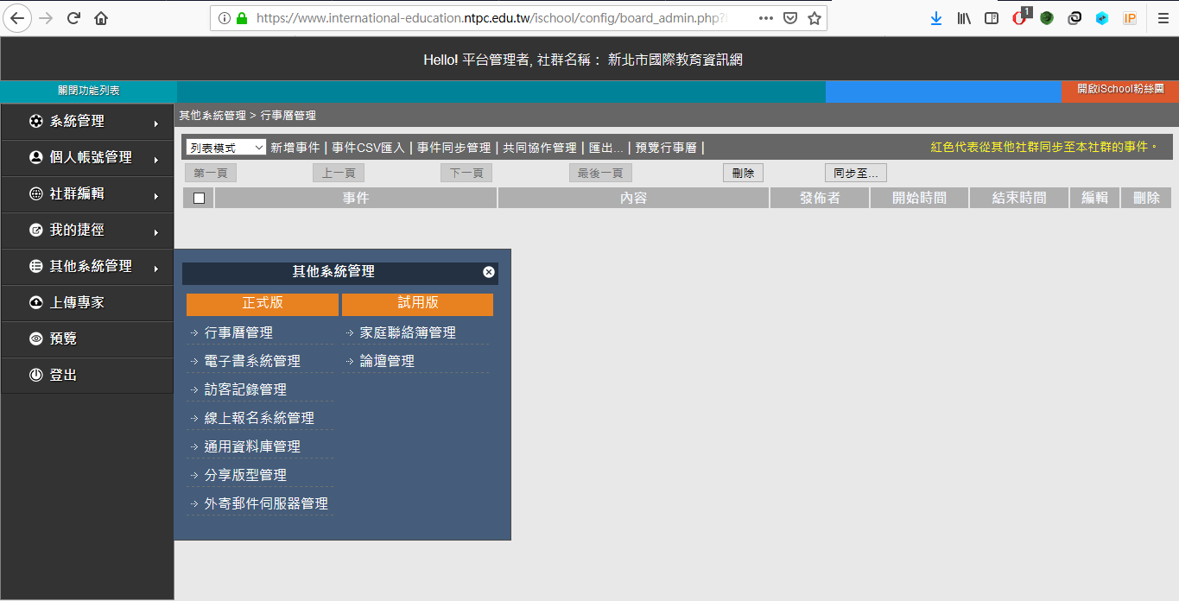Click the edit icon beside 我的捷徑
This screenshot has width=1179, height=601.
(x=35, y=231)
